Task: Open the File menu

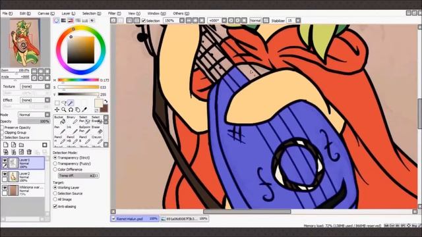Action: tap(7, 13)
